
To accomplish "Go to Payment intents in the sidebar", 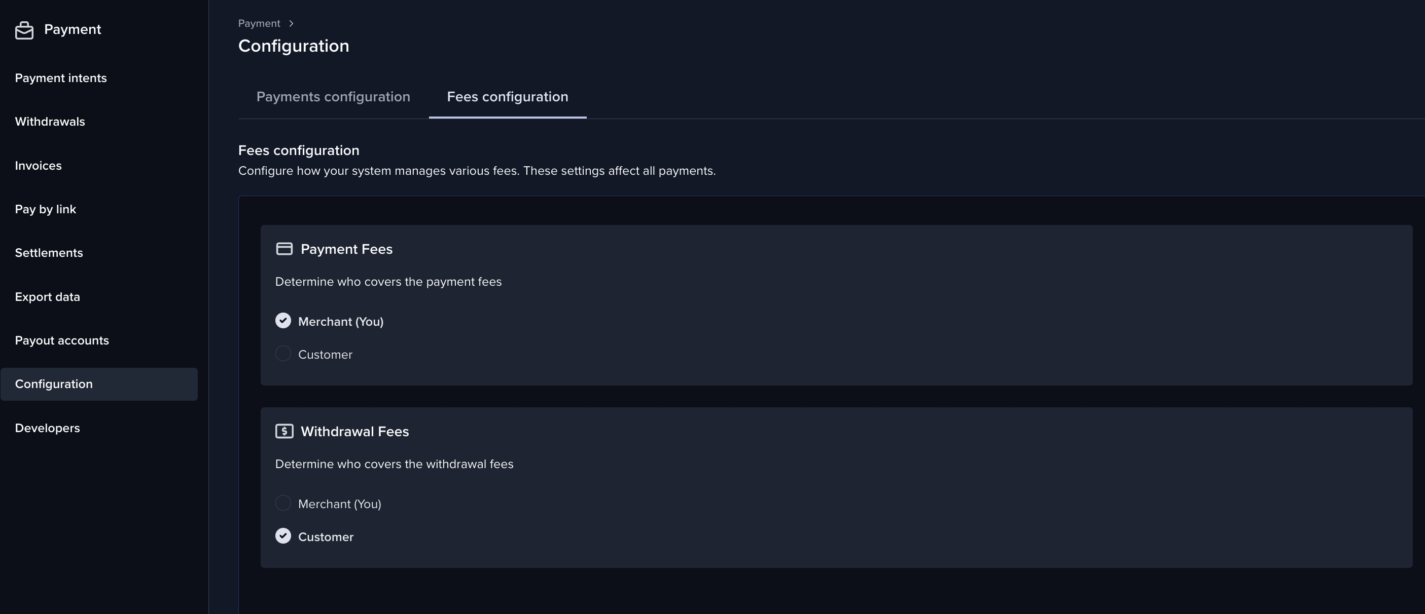I will point(61,78).
